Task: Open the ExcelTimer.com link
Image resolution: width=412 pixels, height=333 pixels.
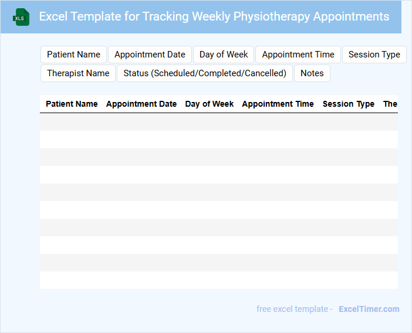Action: [x=369, y=309]
